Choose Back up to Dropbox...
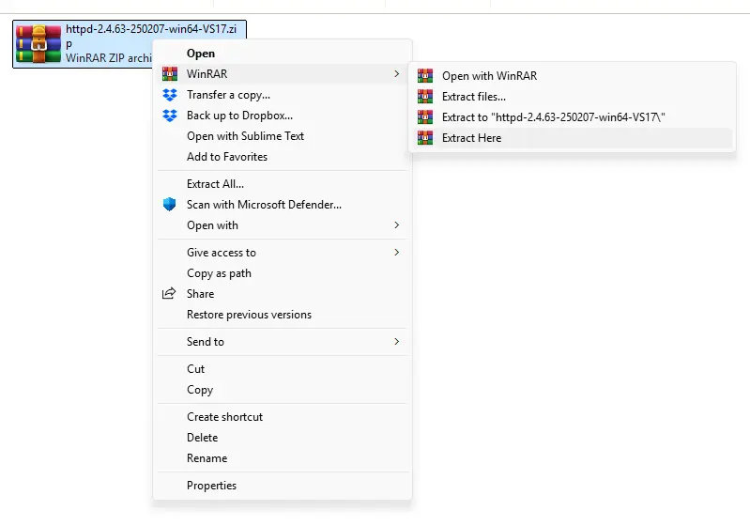The image size is (750, 526). pos(283,116)
